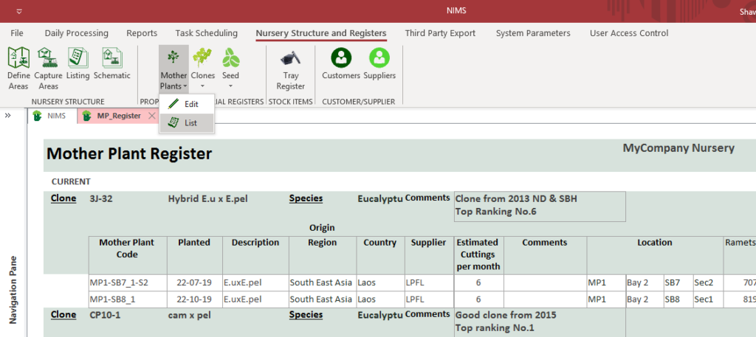This screenshot has height=337, width=756.
Task: Click the quick access toolbar arrow
Action: [x=18, y=12]
